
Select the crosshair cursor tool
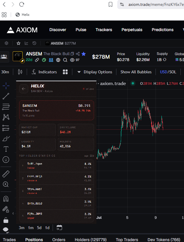point(6,86)
